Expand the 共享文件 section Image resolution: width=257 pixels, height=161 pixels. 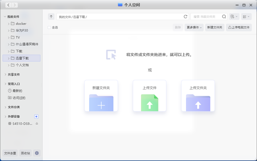tap(5, 75)
